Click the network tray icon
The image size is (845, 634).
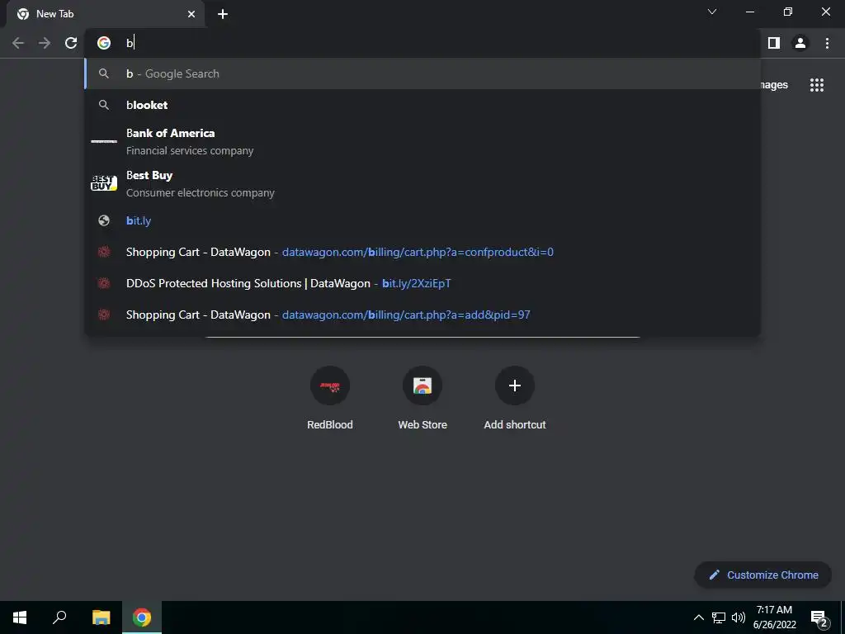(x=719, y=617)
